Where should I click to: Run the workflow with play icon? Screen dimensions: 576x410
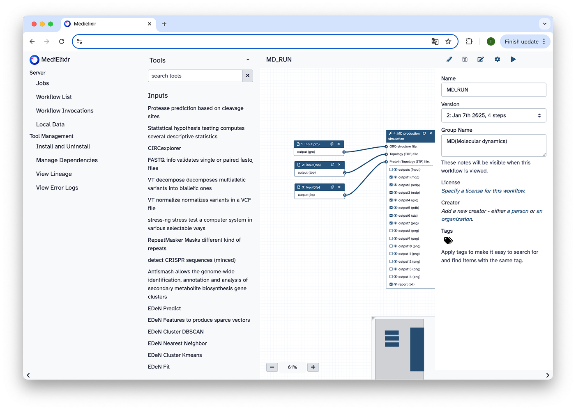513,60
